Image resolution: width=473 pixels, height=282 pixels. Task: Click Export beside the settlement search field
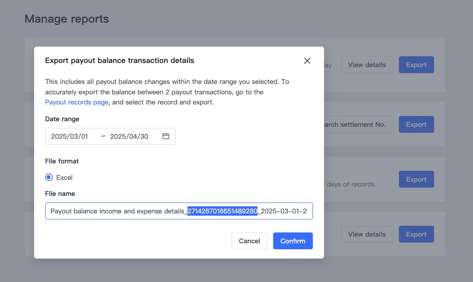tap(416, 124)
